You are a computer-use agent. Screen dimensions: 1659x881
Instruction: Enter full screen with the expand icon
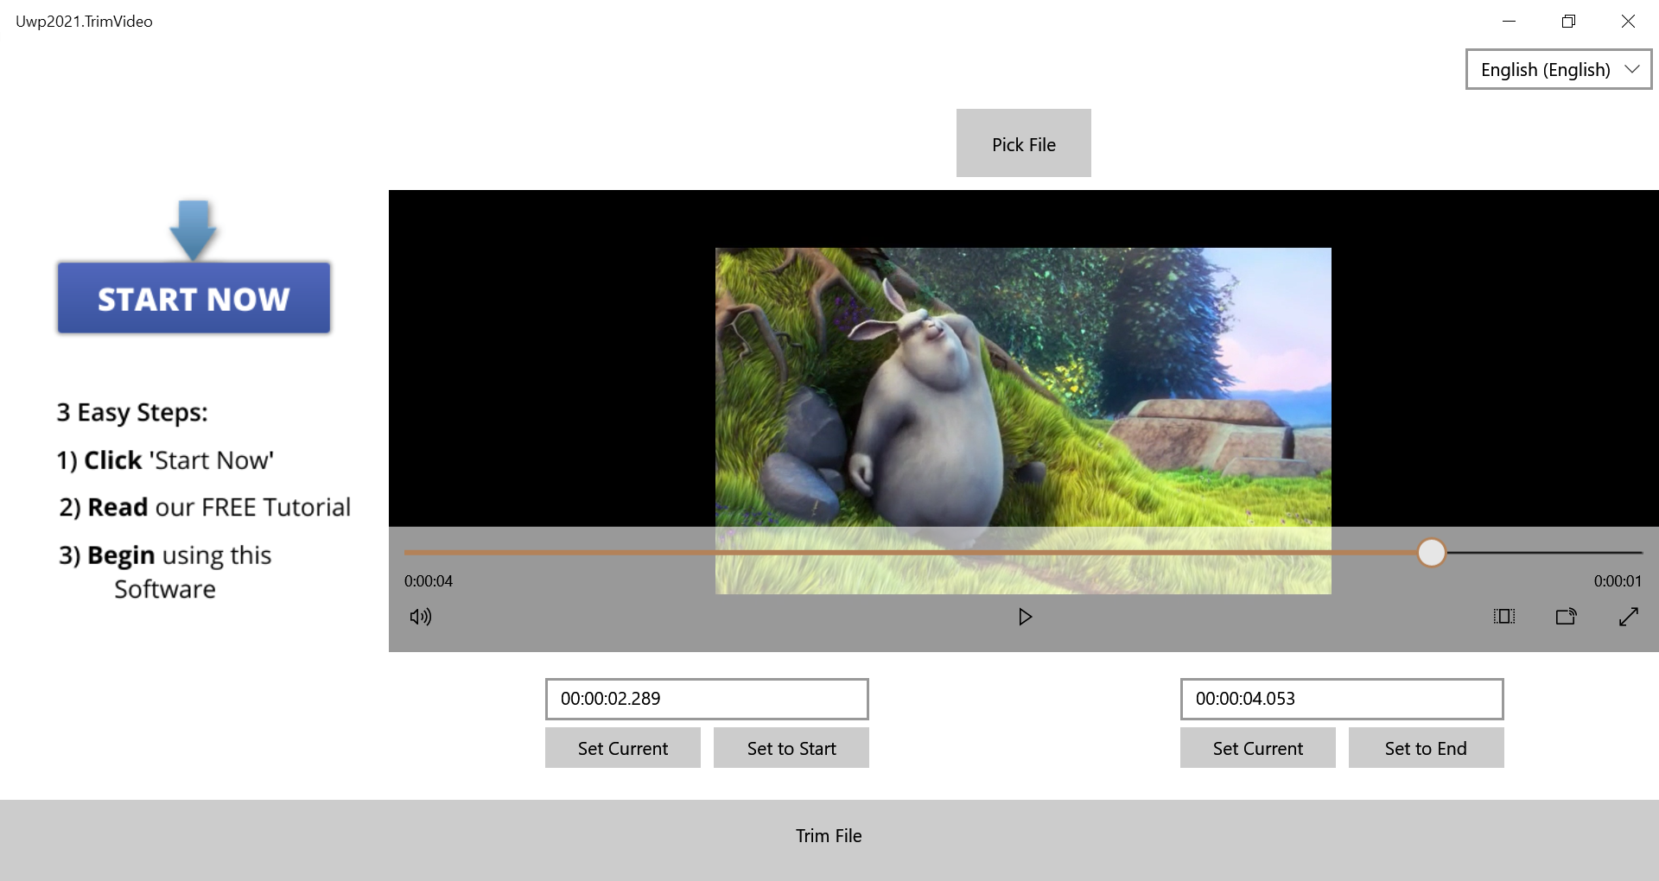point(1628,617)
